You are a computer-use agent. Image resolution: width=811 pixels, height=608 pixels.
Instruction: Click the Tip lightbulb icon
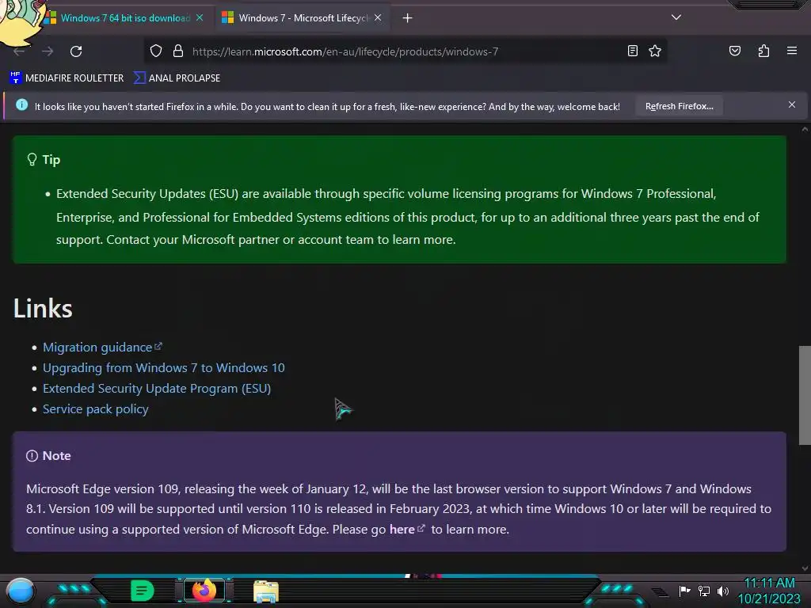(32, 159)
